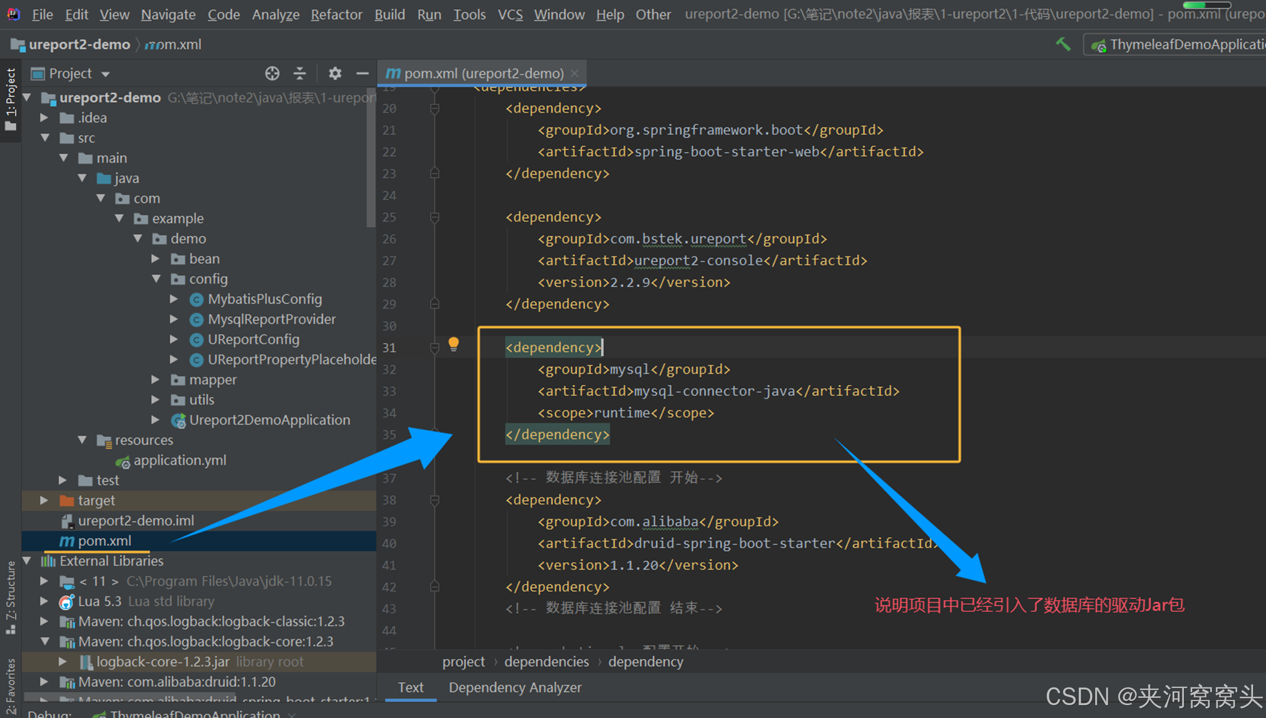Screen dimensions: 1266x718
Task: Click the locate target crosshair icon
Action: [x=272, y=73]
